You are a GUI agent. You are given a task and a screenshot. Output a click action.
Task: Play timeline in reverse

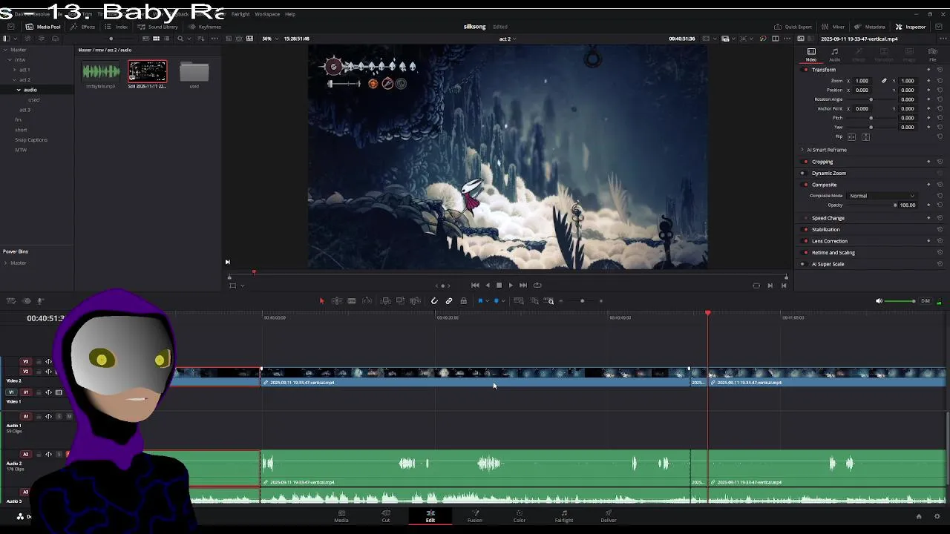click(488, 285)
